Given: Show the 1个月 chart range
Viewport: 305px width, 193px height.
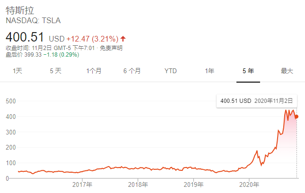Looking at the screenshot, I should pyautogui.click(x=94, y=71).
